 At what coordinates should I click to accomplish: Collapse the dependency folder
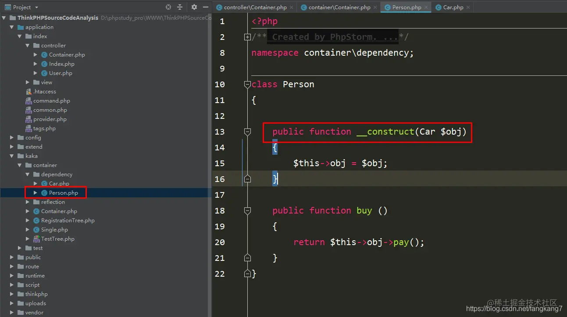(28, 175)
